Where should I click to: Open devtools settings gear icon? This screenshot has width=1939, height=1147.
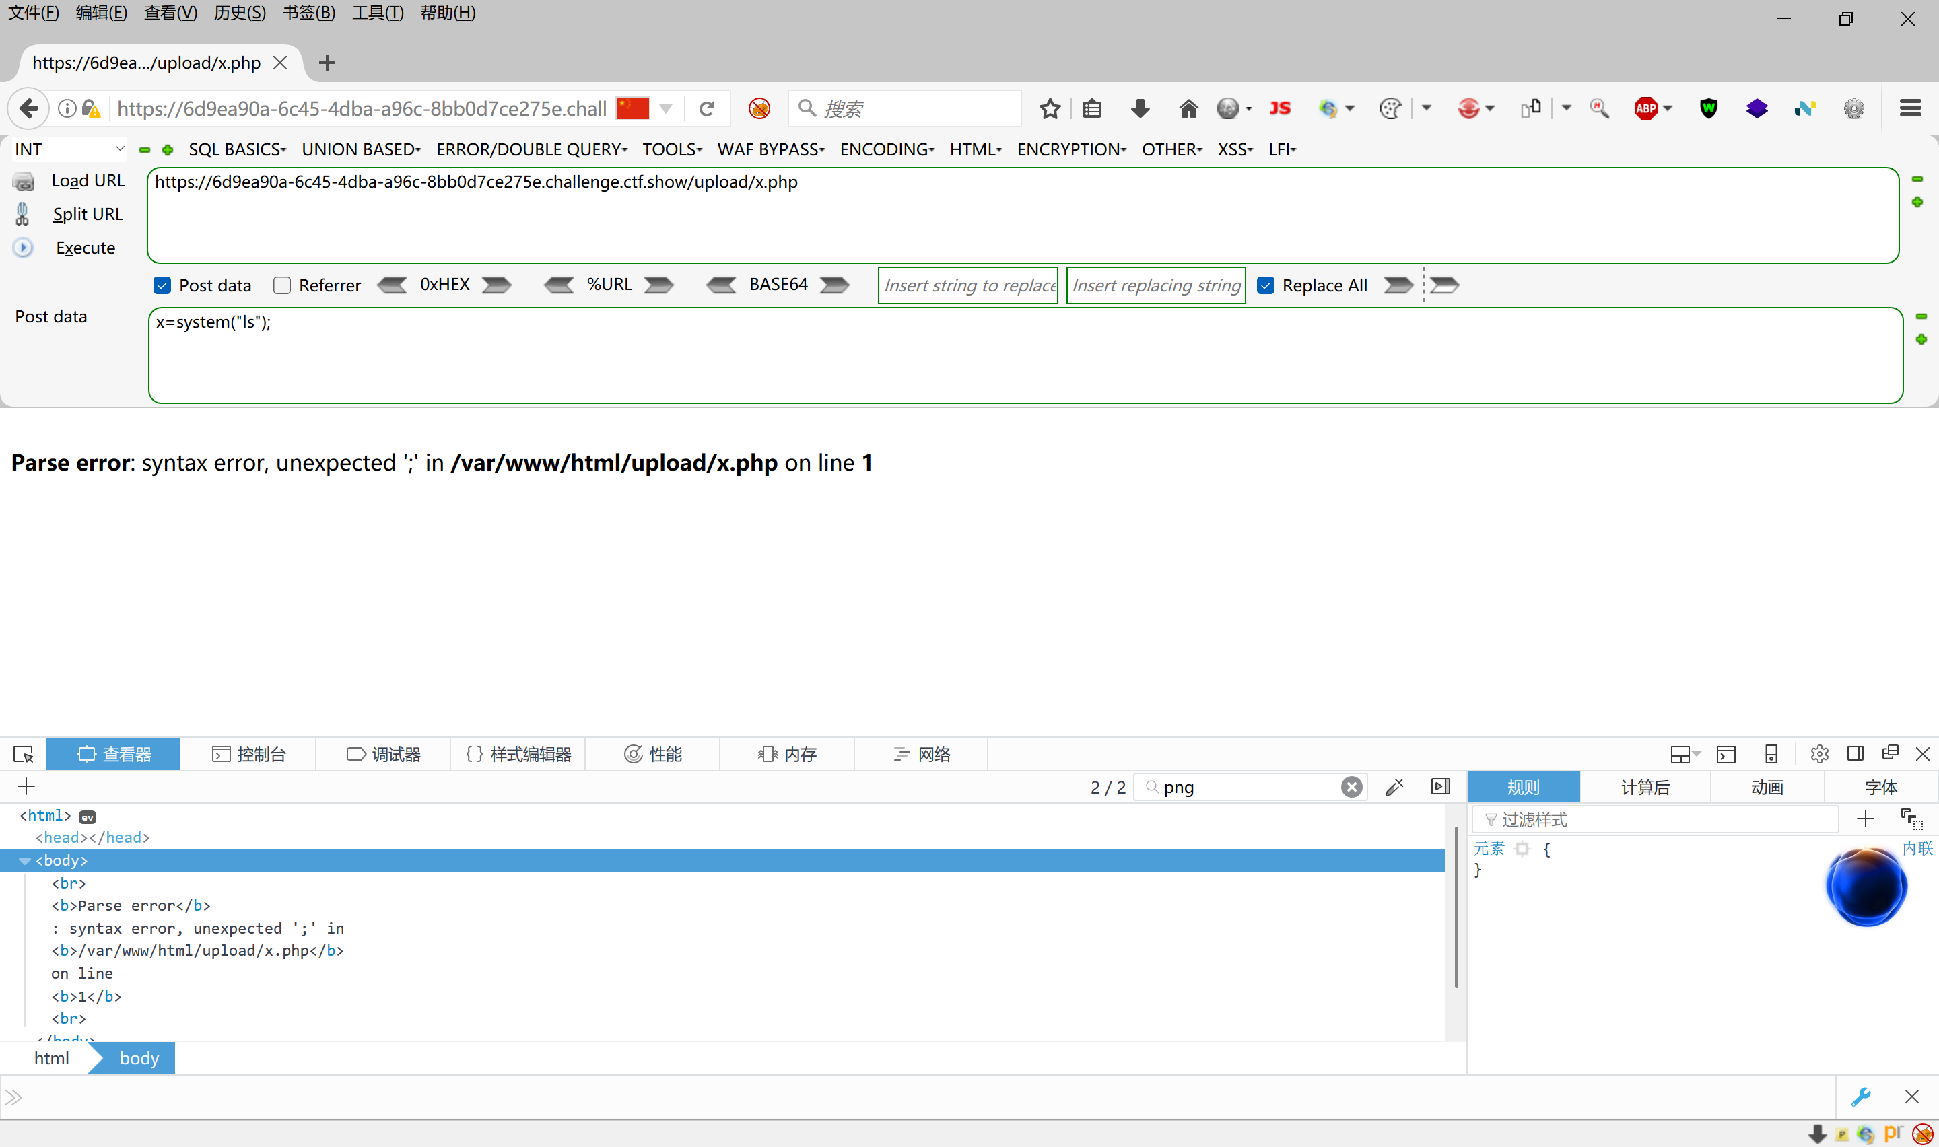[x=1819, y=755]
